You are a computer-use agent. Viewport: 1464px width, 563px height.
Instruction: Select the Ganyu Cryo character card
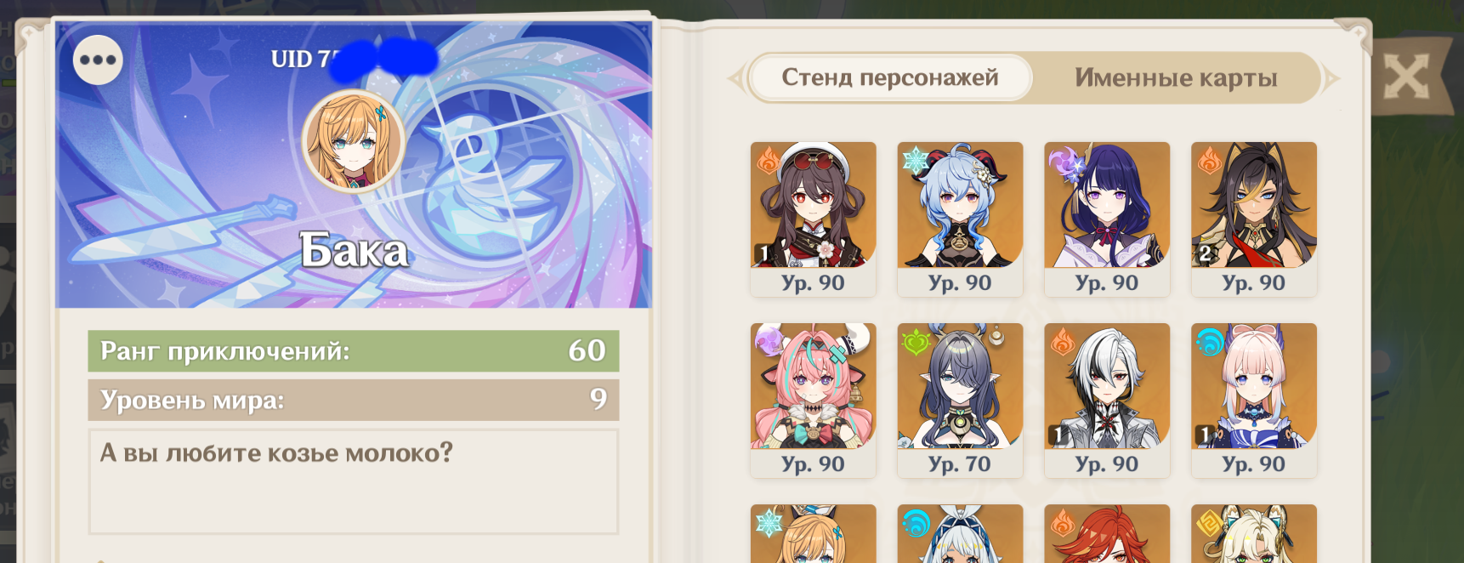coord(960,219)
